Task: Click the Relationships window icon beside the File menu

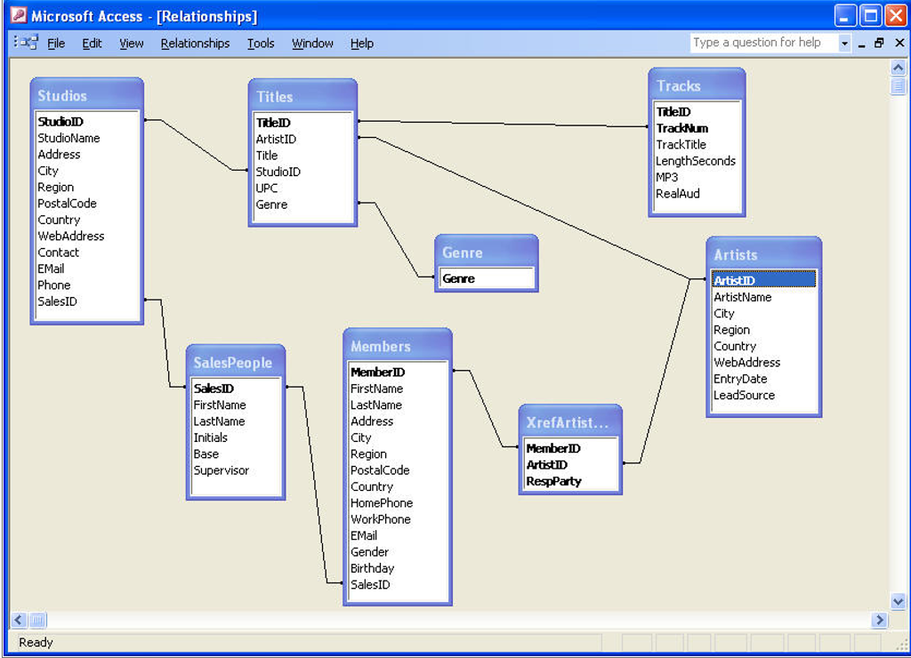Action: (x=28, y=43)
